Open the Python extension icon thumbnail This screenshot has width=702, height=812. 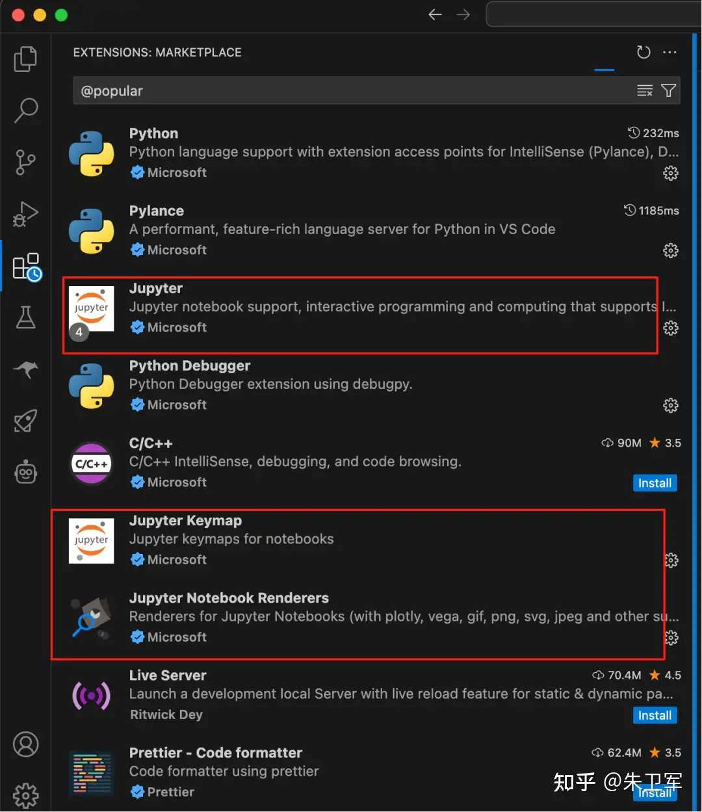pyautogui.click(x=92, y=153)
